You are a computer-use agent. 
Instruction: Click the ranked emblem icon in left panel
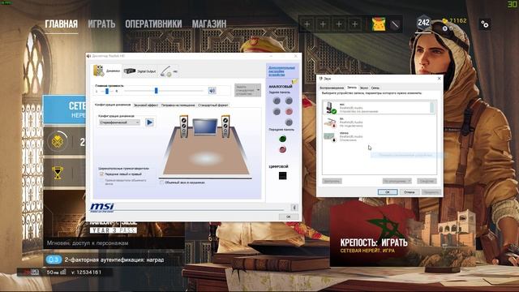pyautogui.click(x=58, y=142)
